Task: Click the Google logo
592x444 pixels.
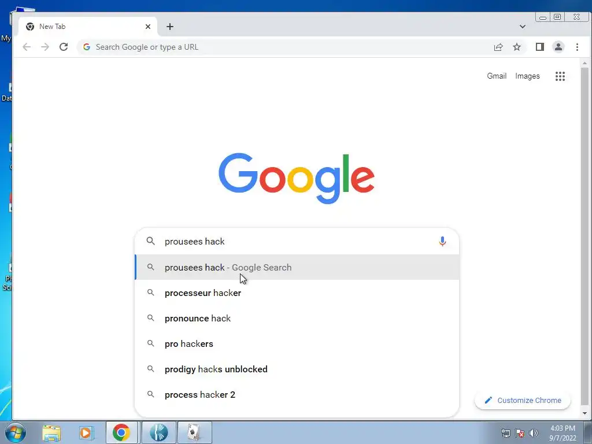Action: [x=297, y=178]
